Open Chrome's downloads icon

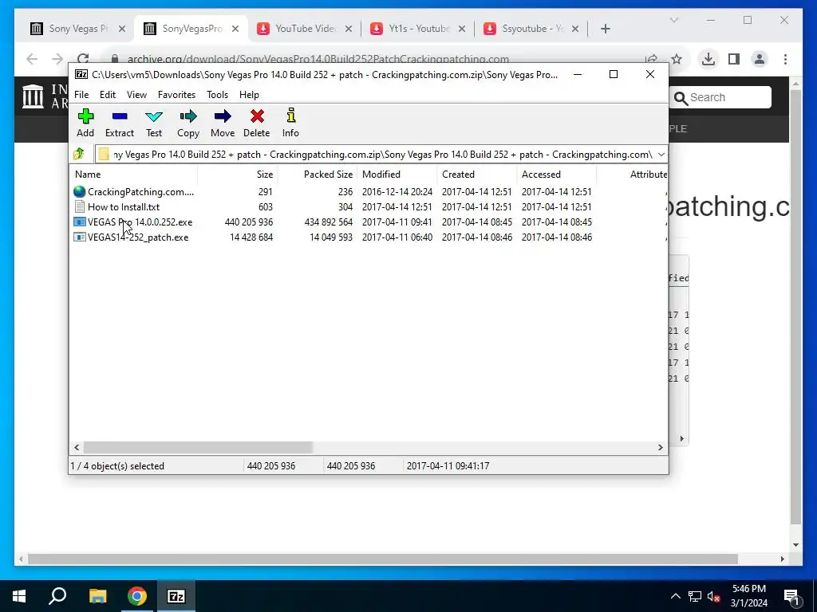point(708,59)
